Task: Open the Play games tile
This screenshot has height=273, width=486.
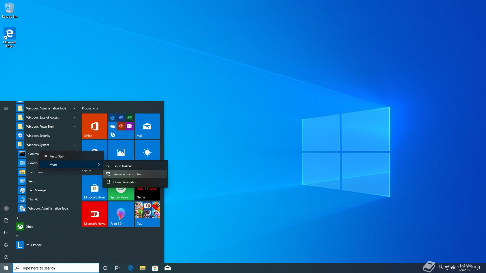Action: pyautogui.click(x=147, y=214)
